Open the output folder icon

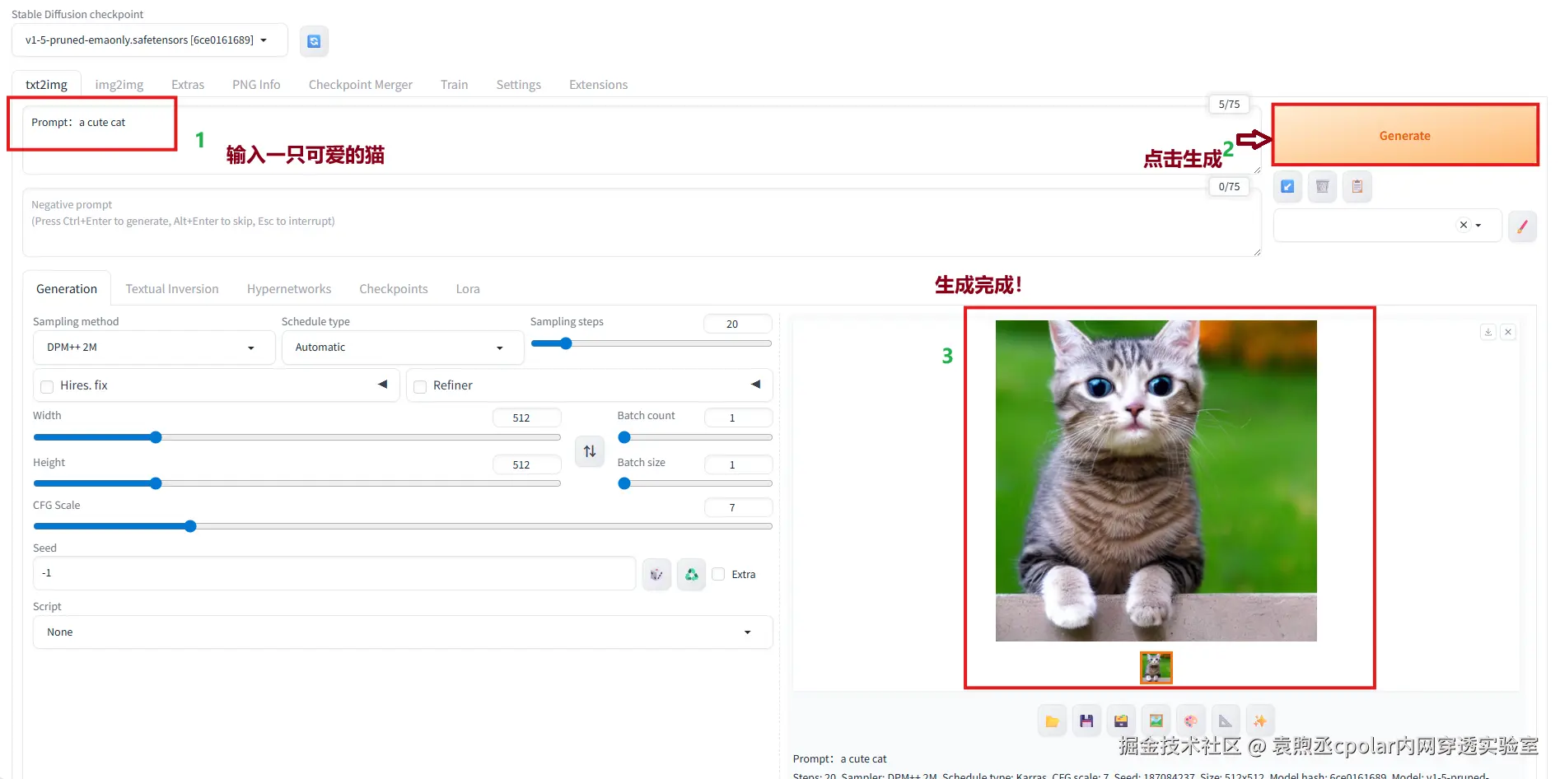click(x=1052, y=721)
